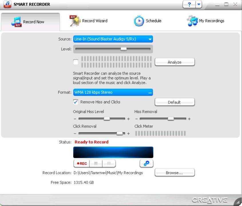Click the plus icon beside Click Removal
Viewport: 242px width, 206px height.
coord(128,134)
